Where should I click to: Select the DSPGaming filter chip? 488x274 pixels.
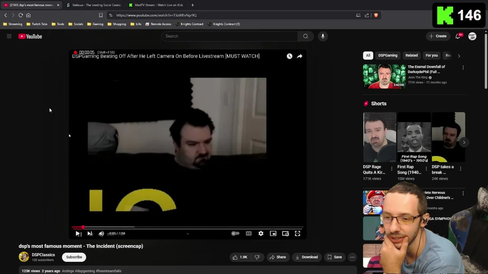(x=388, y=56)
